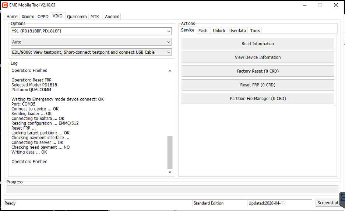
Task: Click 'Port: COM35' log line
Action: click(23, 104)
